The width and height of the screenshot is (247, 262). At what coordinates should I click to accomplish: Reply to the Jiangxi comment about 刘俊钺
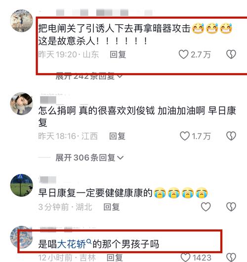coord(117,136)
